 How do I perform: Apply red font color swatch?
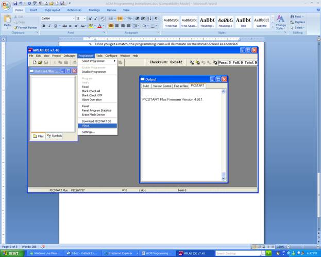coord(99,26)
